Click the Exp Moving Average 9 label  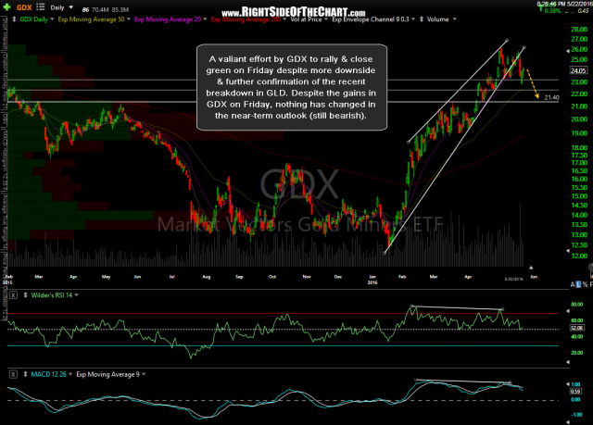coord(107,374)
